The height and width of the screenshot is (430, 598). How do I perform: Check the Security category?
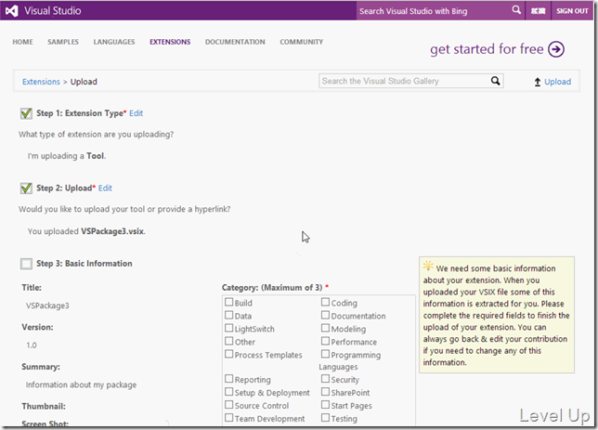point(325,379)
